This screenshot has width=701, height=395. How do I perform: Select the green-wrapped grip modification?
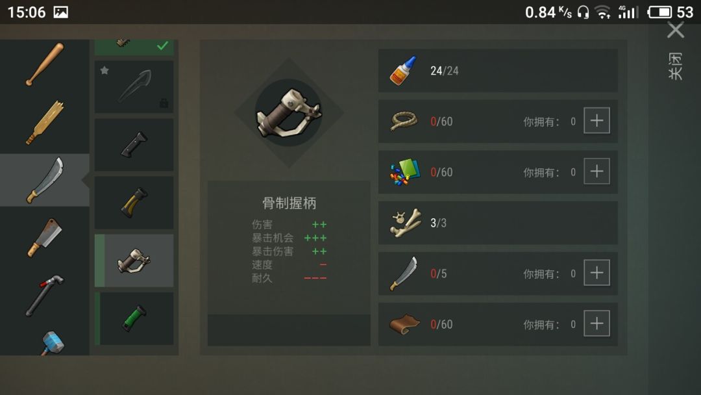(134, 318)
